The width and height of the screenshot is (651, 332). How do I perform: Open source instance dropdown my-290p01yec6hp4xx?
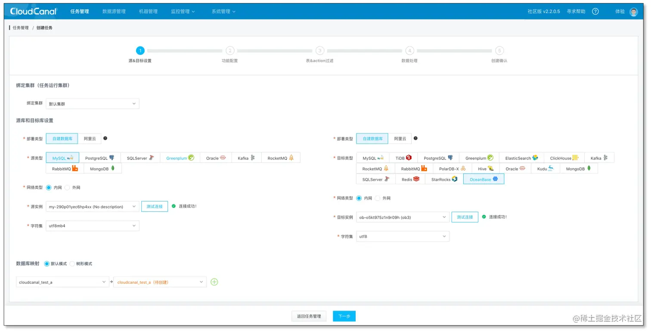pos(93,206)
